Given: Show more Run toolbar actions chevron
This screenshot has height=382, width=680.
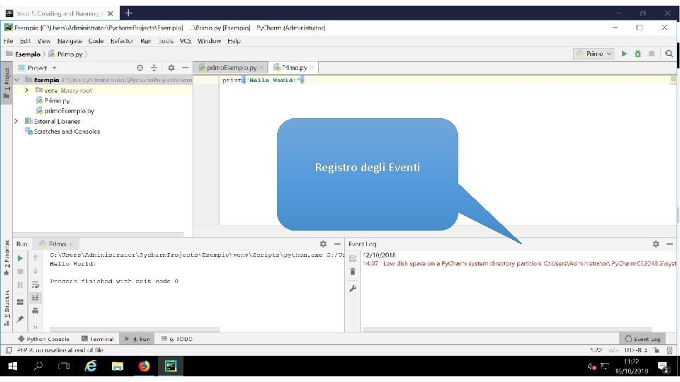Looking at the screenshot, I should [x=35, y=327].
